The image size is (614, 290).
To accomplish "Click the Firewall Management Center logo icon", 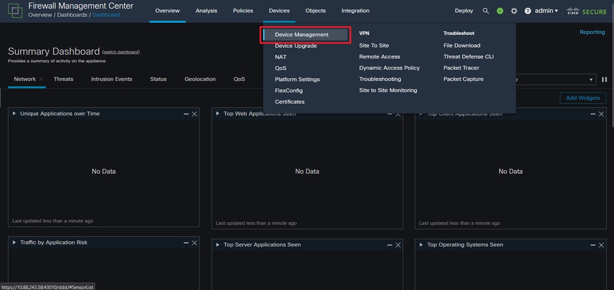I will tap(15, 10).
